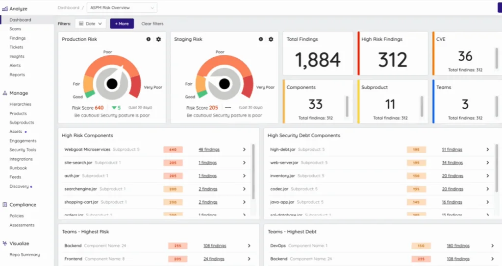Click the Manage section hierarchy icon
The width and height of the screenshot is (502, 266).
coord(5,93)
